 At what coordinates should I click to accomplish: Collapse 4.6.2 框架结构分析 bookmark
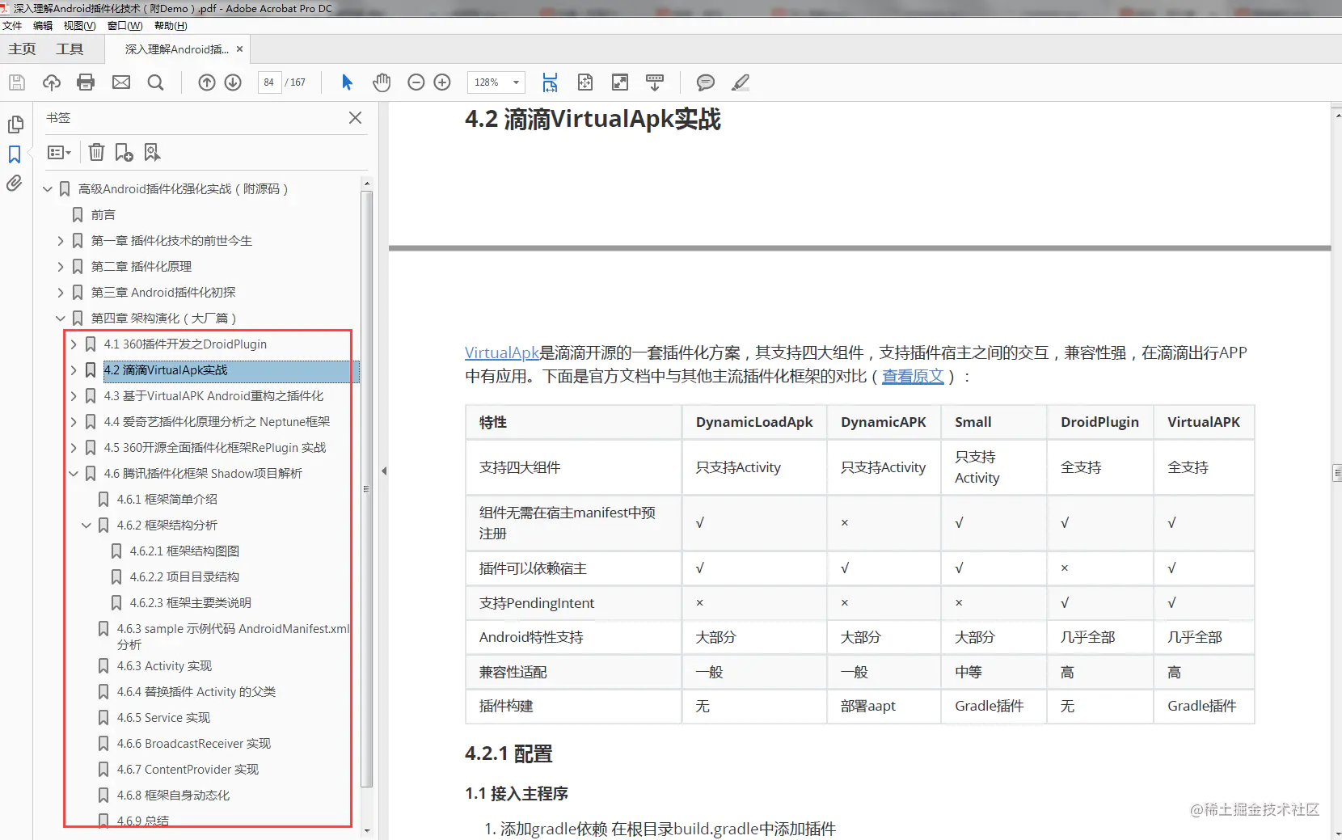(87, 526)
